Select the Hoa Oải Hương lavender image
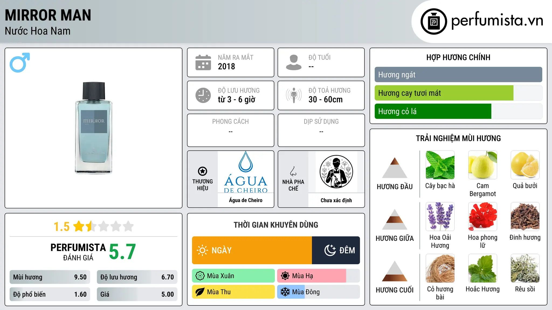The image size is (552, 310). pos(440,217)
